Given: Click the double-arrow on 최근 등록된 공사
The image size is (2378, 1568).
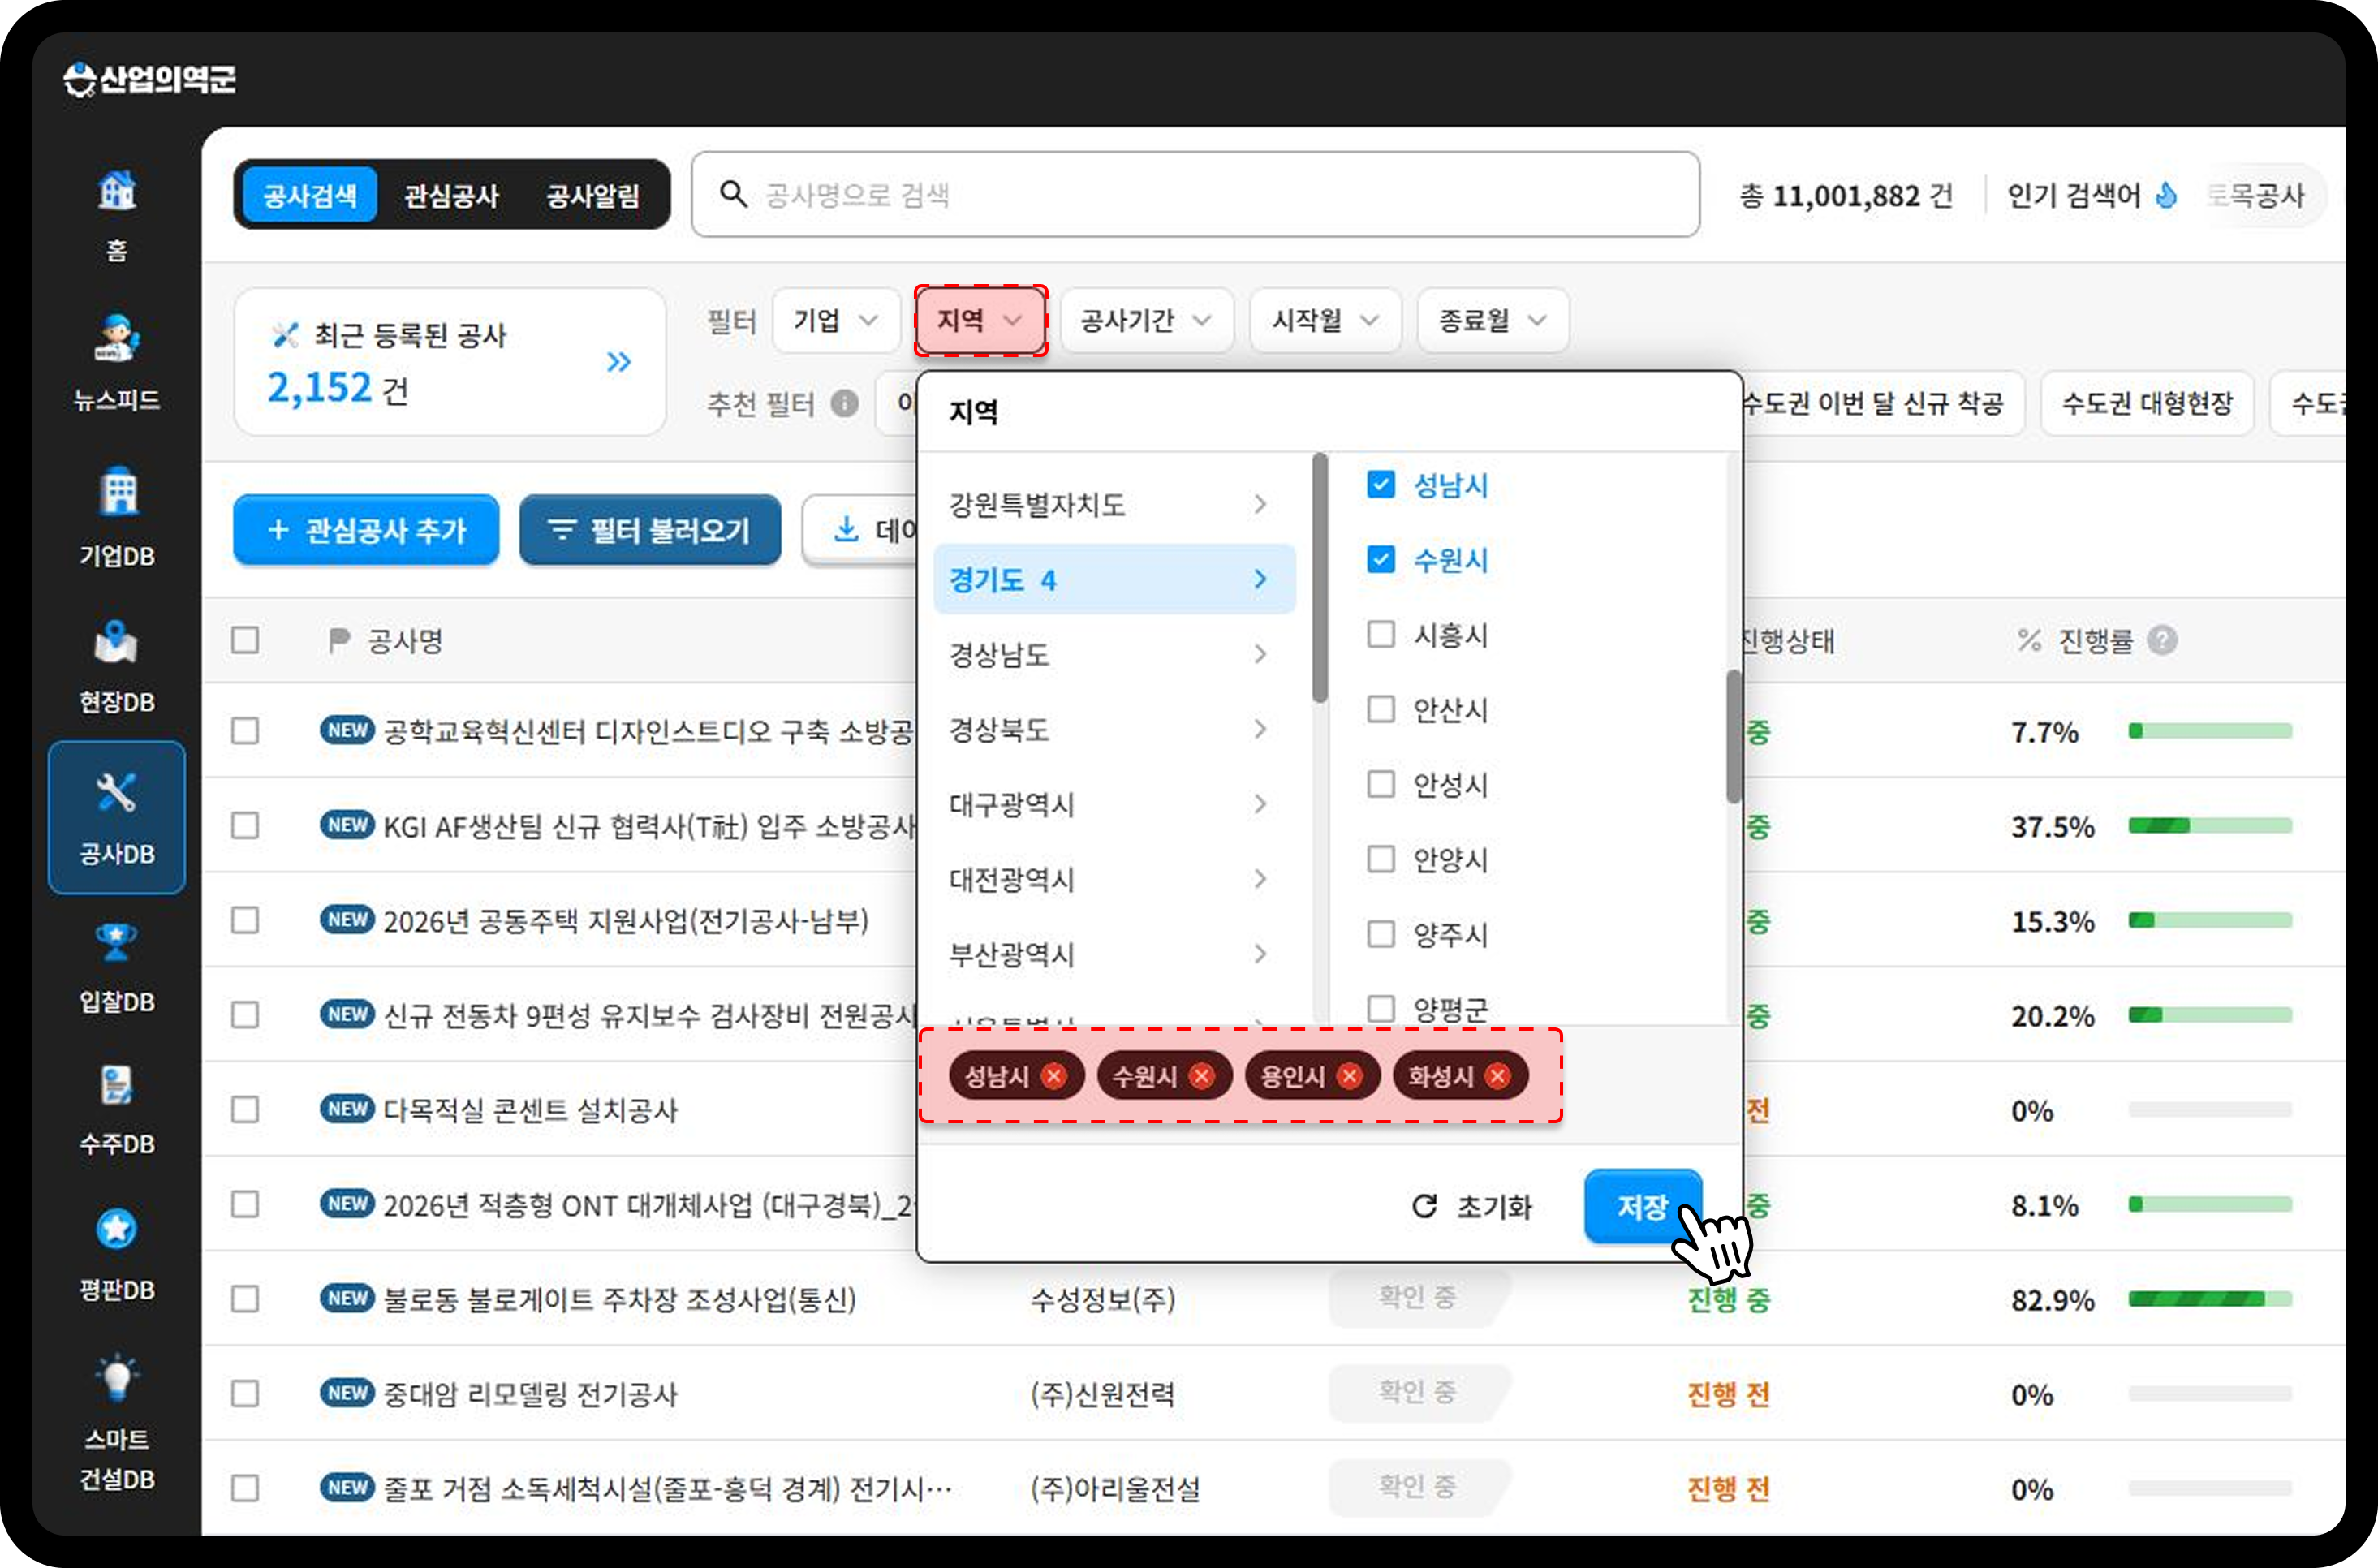Looking at the screenshot, I should click(619, 361).
